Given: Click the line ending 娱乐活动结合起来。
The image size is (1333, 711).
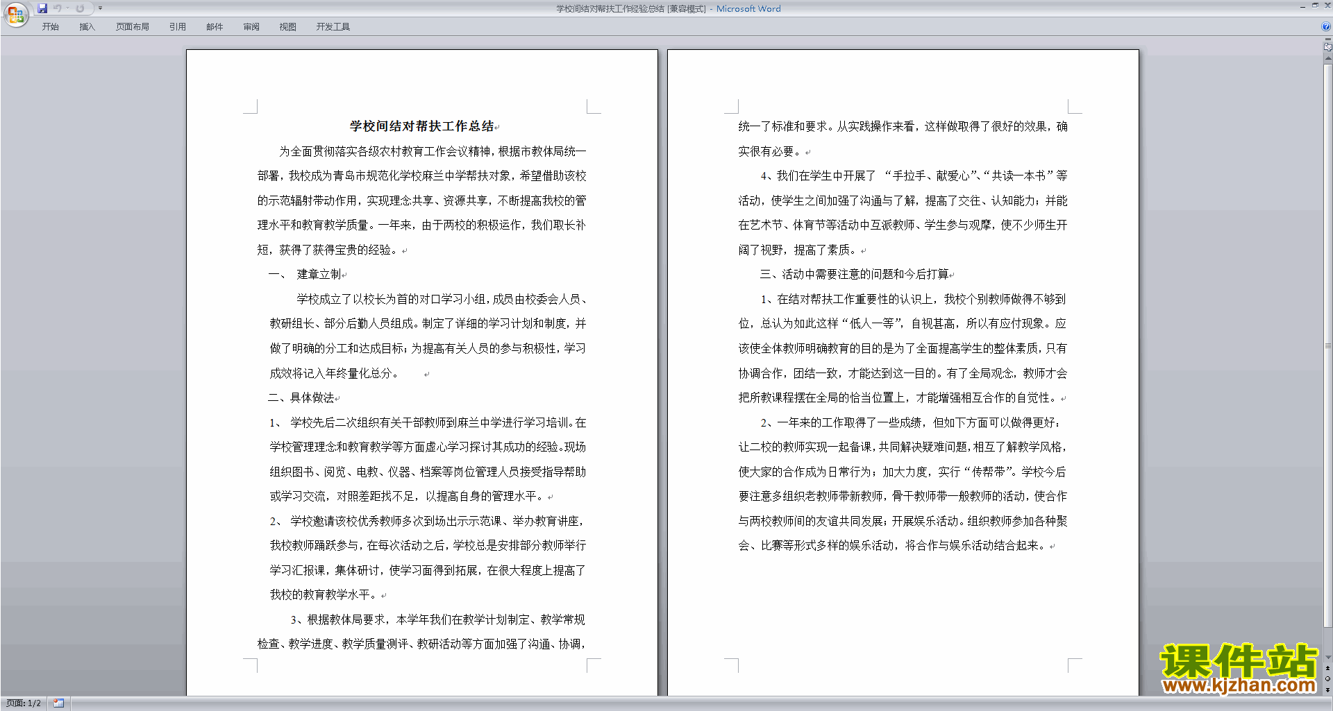Looking at the screenshot, I should [x=894, y=545].
